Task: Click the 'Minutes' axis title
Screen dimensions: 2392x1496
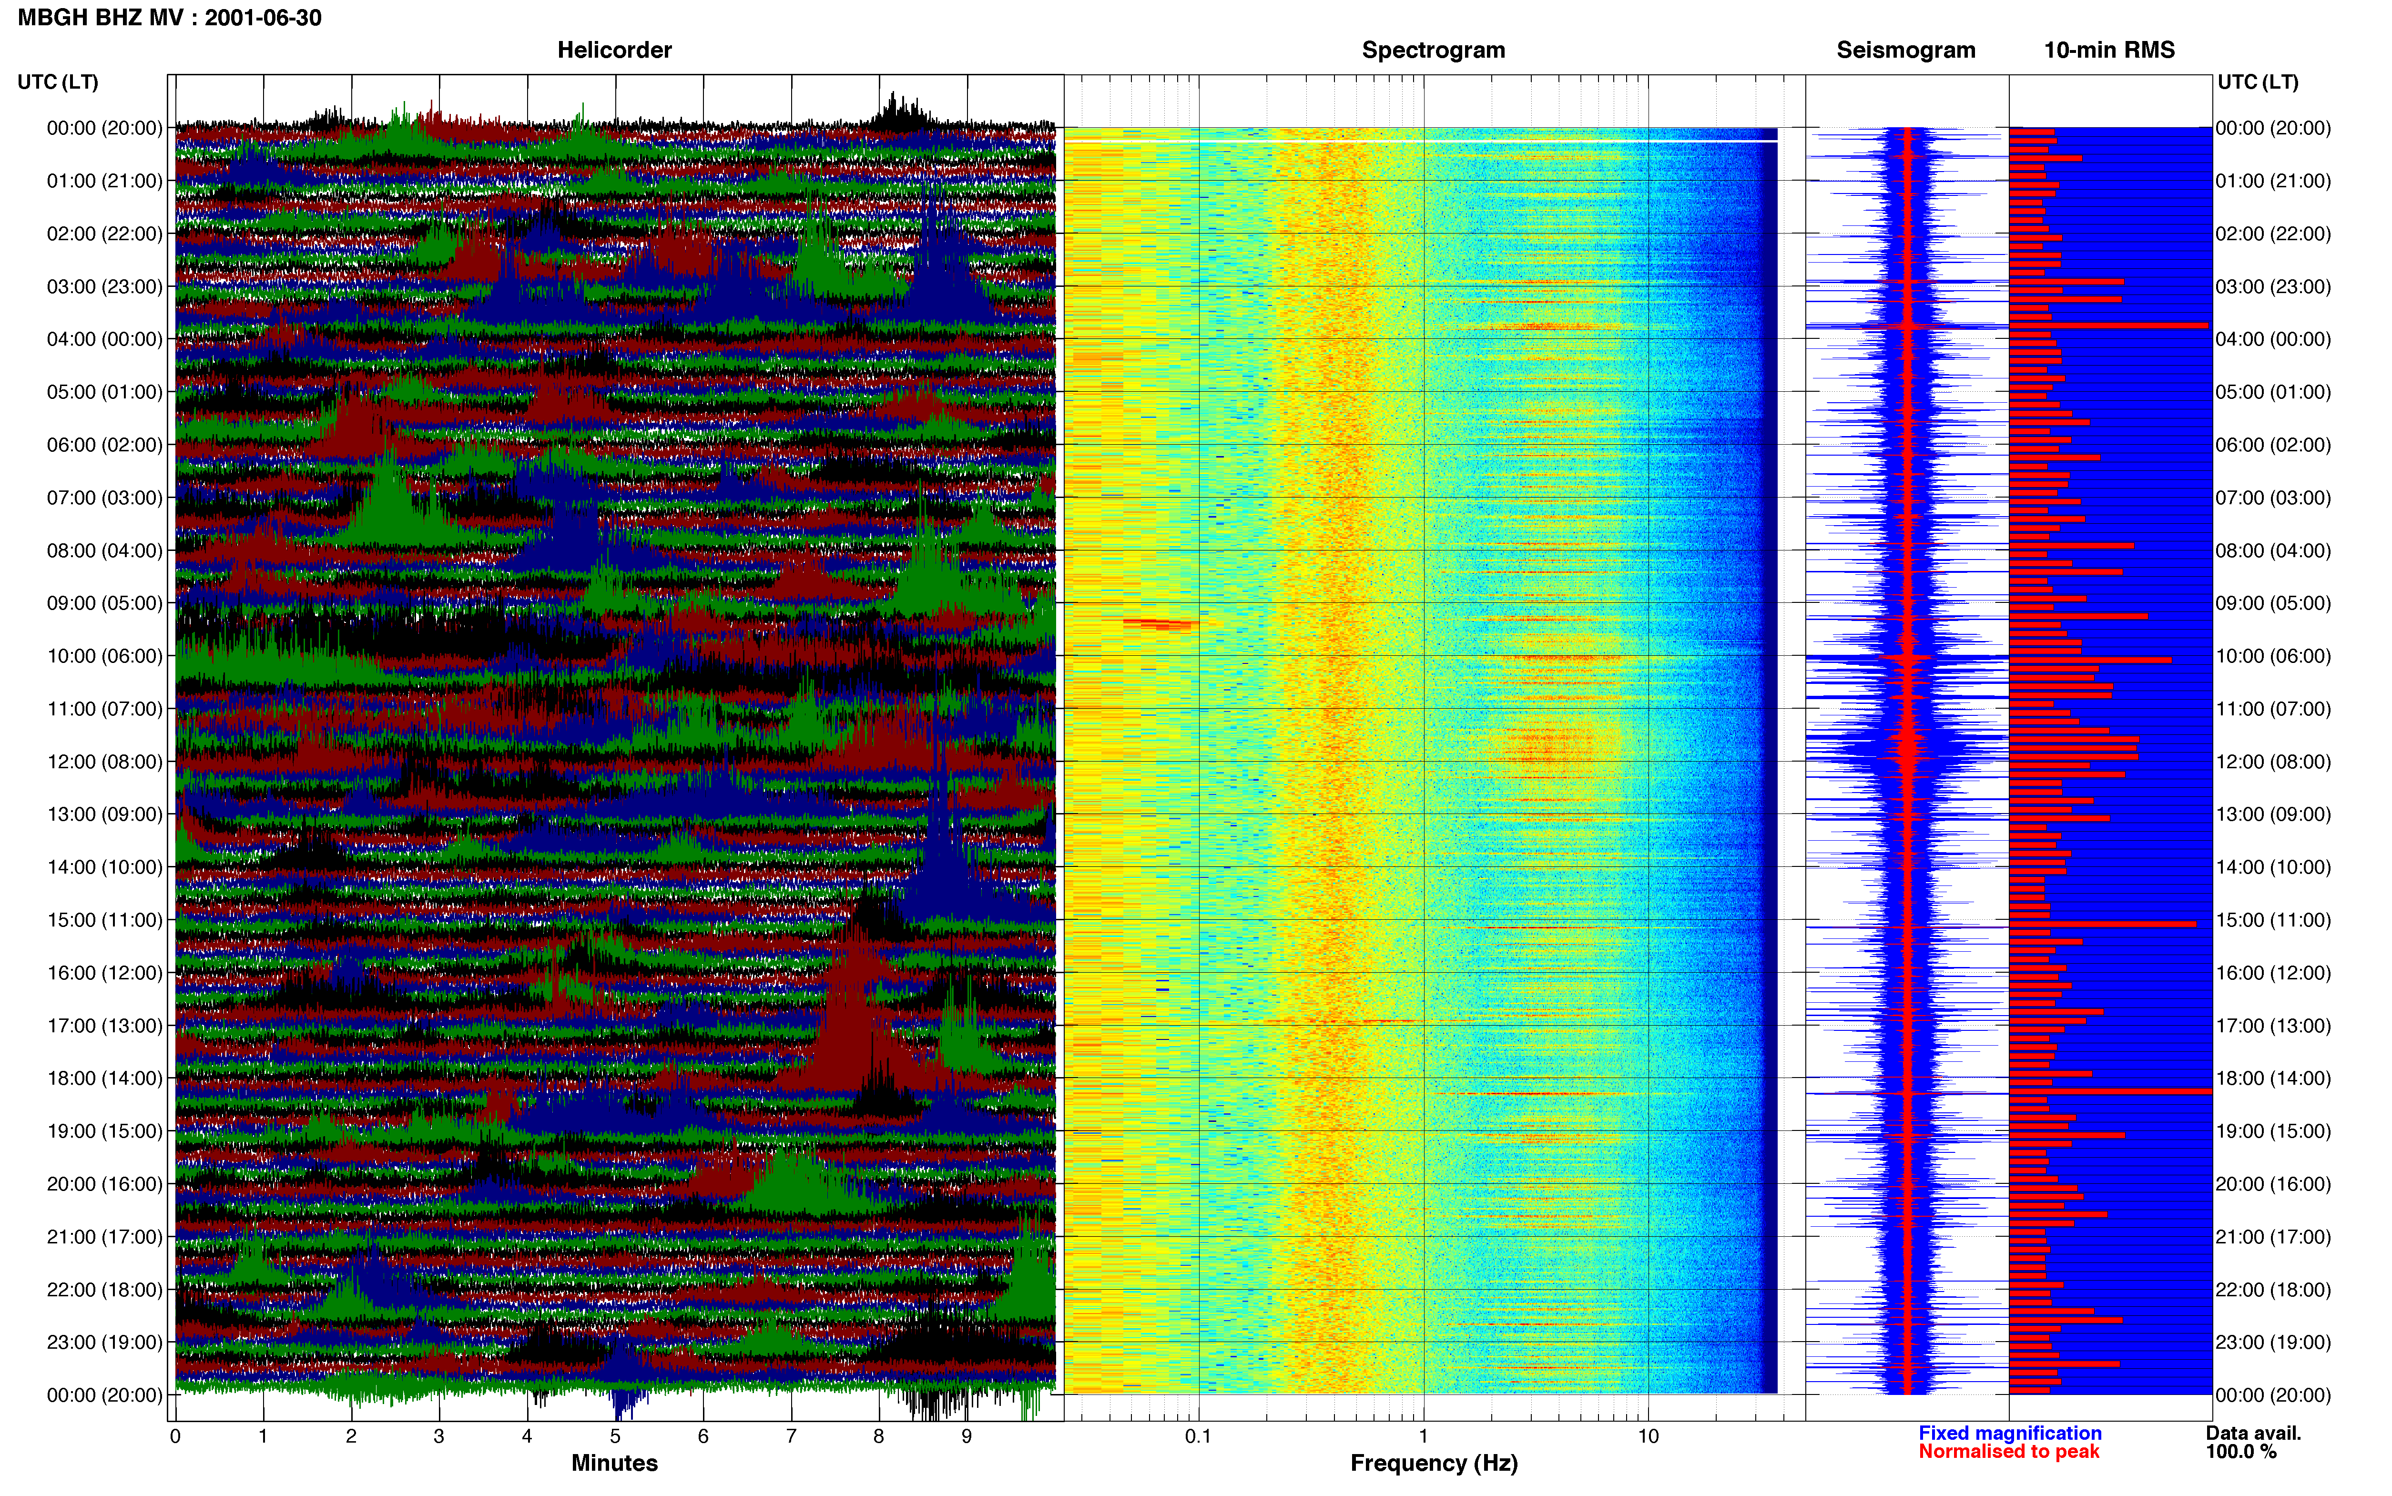Action: click(614, 1463)
